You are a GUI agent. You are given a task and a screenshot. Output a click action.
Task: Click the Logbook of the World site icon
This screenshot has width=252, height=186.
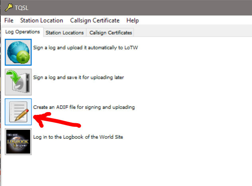(x=18, y=141)
